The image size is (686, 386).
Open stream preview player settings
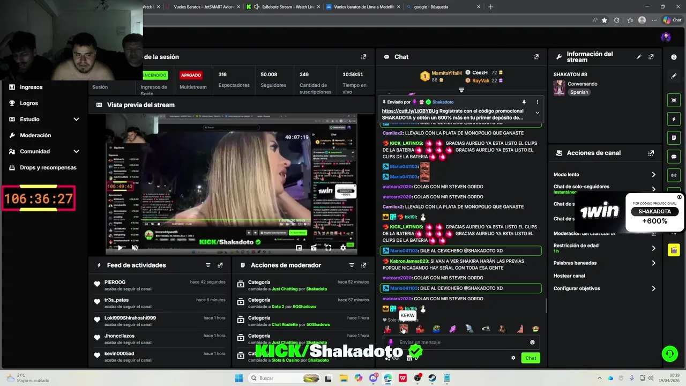tap(343, 248)
